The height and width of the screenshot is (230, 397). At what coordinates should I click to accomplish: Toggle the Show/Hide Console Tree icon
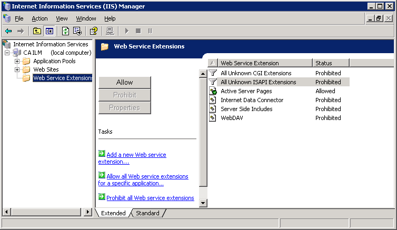[49, 31]
